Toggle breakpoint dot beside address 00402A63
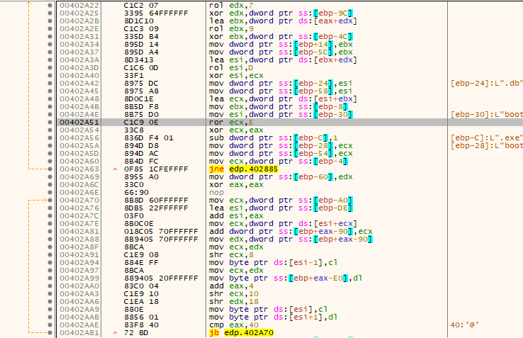 (50, 169)
